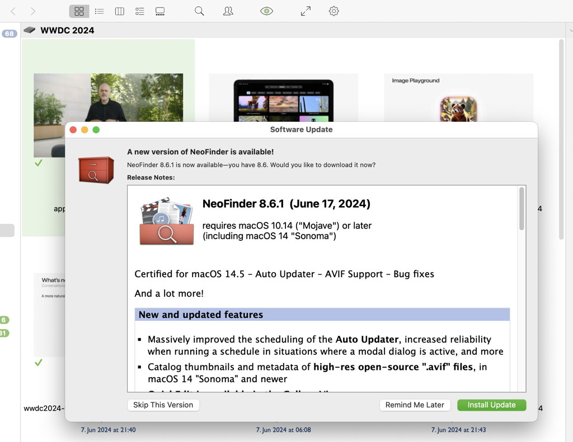Open the users and sharing panel

click(x=228, y=11)
